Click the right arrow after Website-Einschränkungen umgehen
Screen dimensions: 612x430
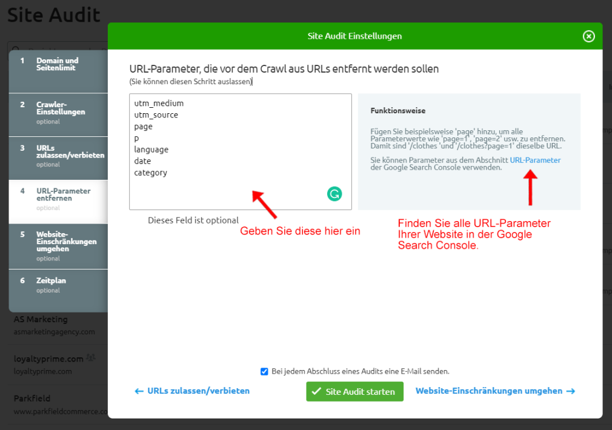pos(570,391)
